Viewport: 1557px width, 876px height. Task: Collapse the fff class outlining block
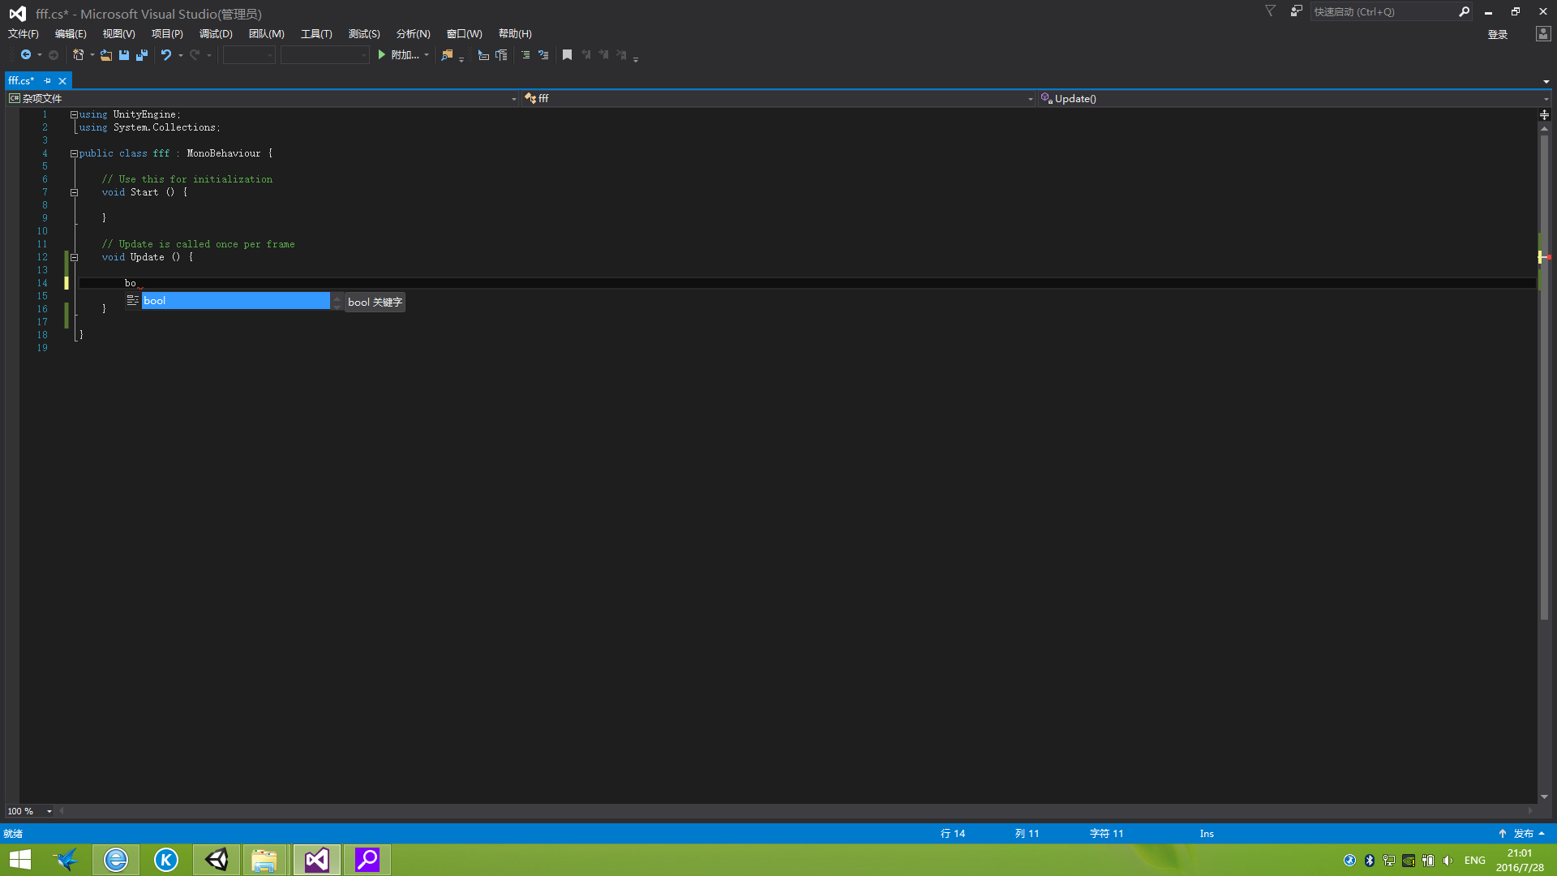tap(74, 153)
